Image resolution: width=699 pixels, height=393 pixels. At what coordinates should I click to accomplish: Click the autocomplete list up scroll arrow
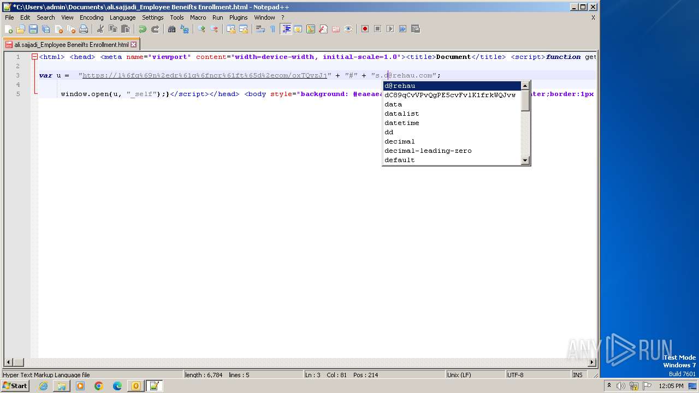pos(525,86)
